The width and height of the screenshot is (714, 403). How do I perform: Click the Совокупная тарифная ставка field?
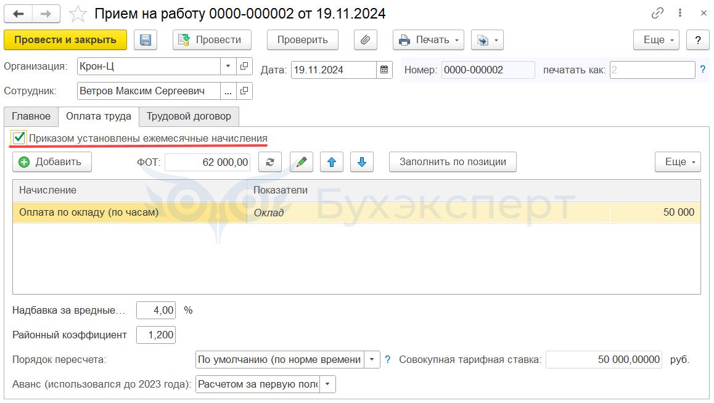click(604, 359)
